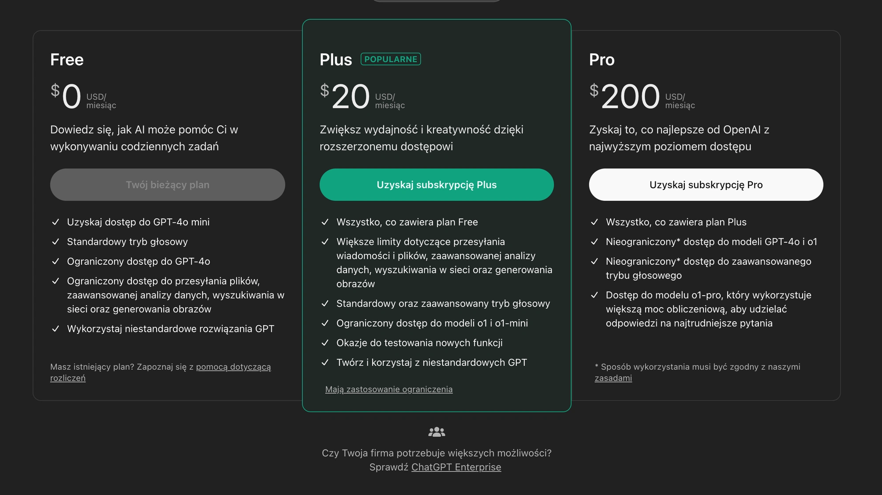Click the 'Free' plan title
882x495 pixels.
pos(67,60)
